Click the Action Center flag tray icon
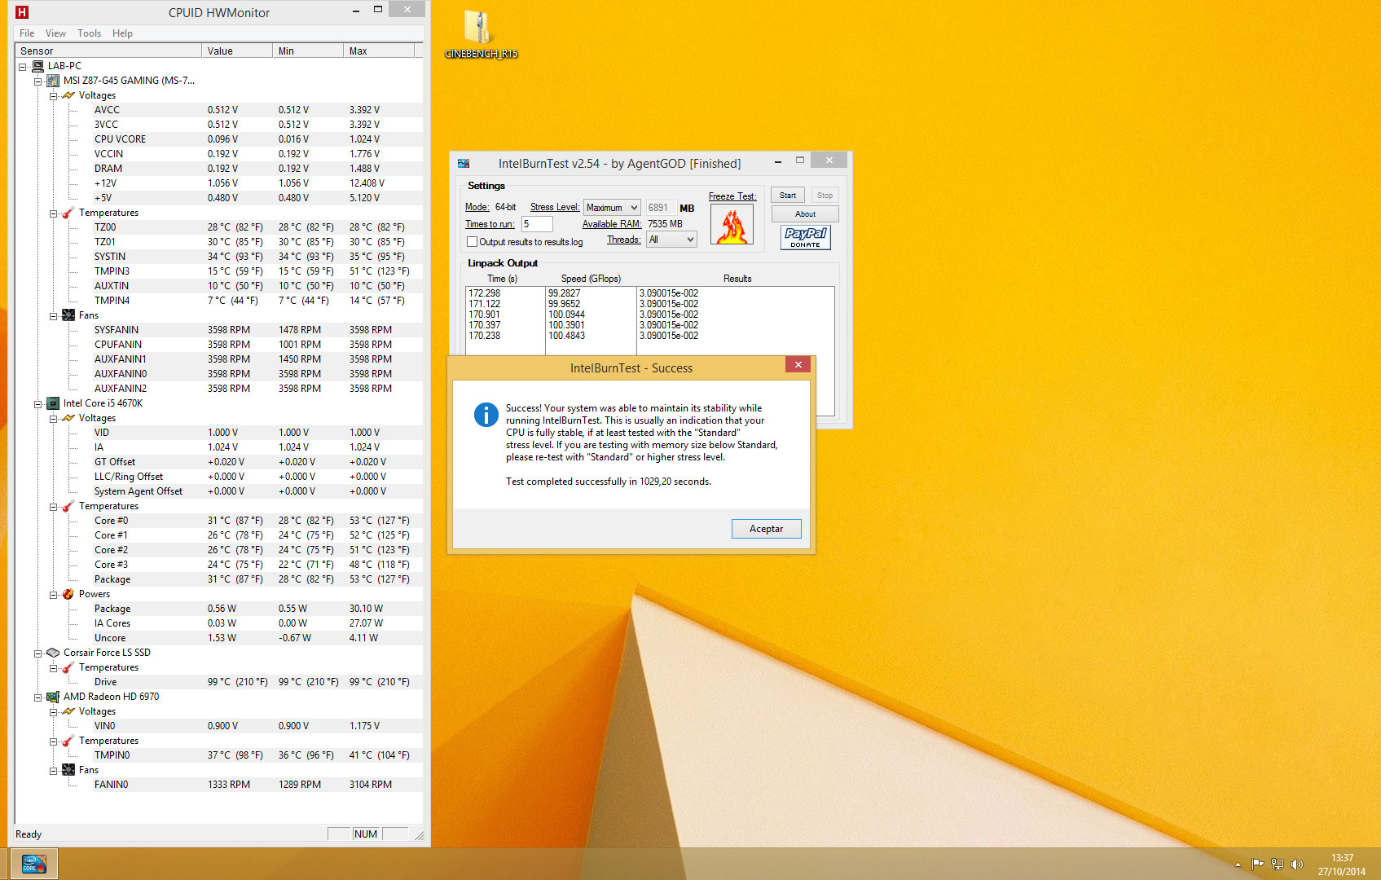 [1258, 865]
